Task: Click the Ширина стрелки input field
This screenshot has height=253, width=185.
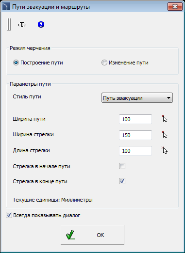Action: (x=135, y=135)
